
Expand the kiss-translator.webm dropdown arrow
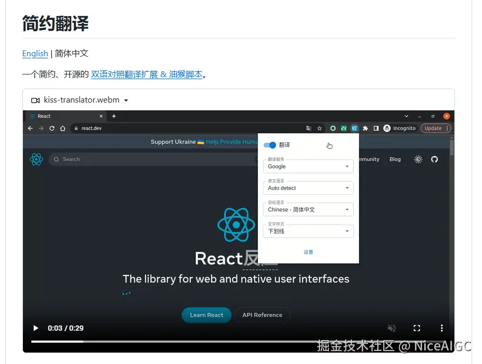point(126,101)
